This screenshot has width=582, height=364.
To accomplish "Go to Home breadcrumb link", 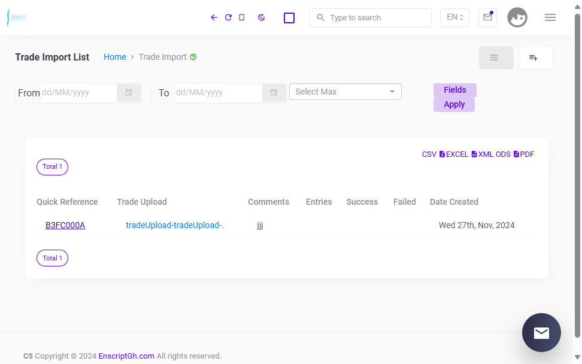I will click(x=115, y=57).
